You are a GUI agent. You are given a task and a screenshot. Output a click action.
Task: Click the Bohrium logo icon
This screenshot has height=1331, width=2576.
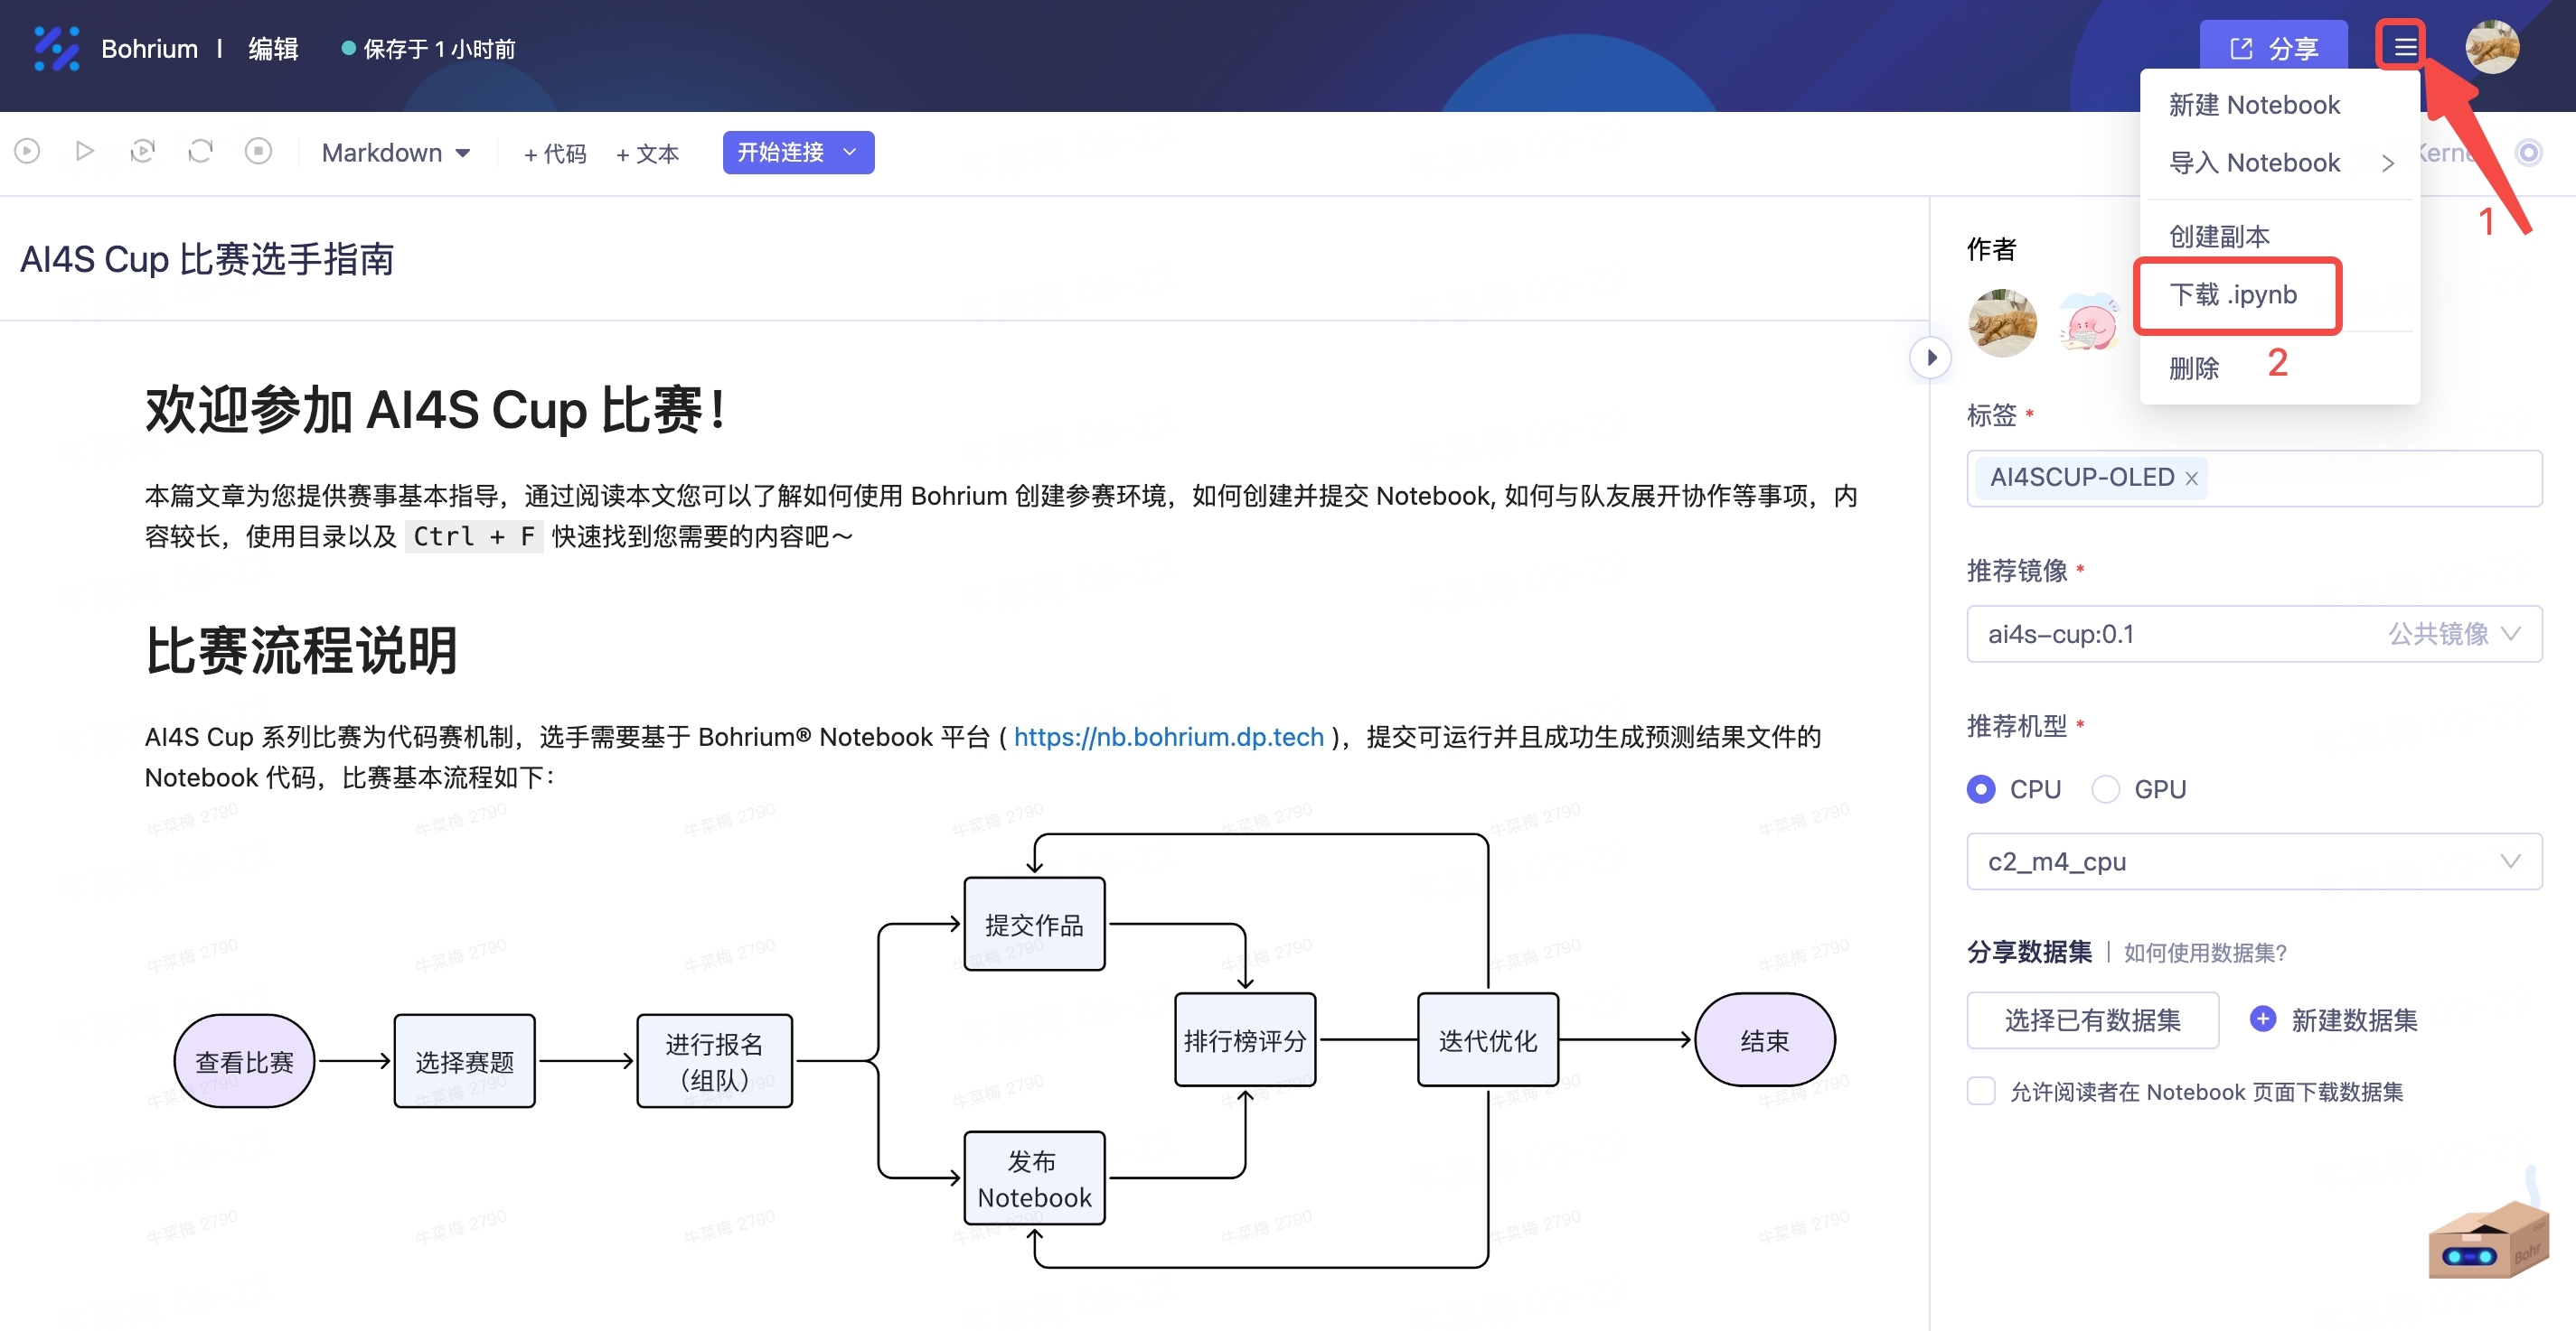(x=56, y=48)
